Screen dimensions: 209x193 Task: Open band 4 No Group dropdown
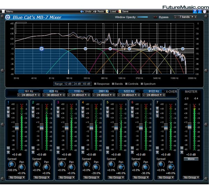(x=91, y=177)
